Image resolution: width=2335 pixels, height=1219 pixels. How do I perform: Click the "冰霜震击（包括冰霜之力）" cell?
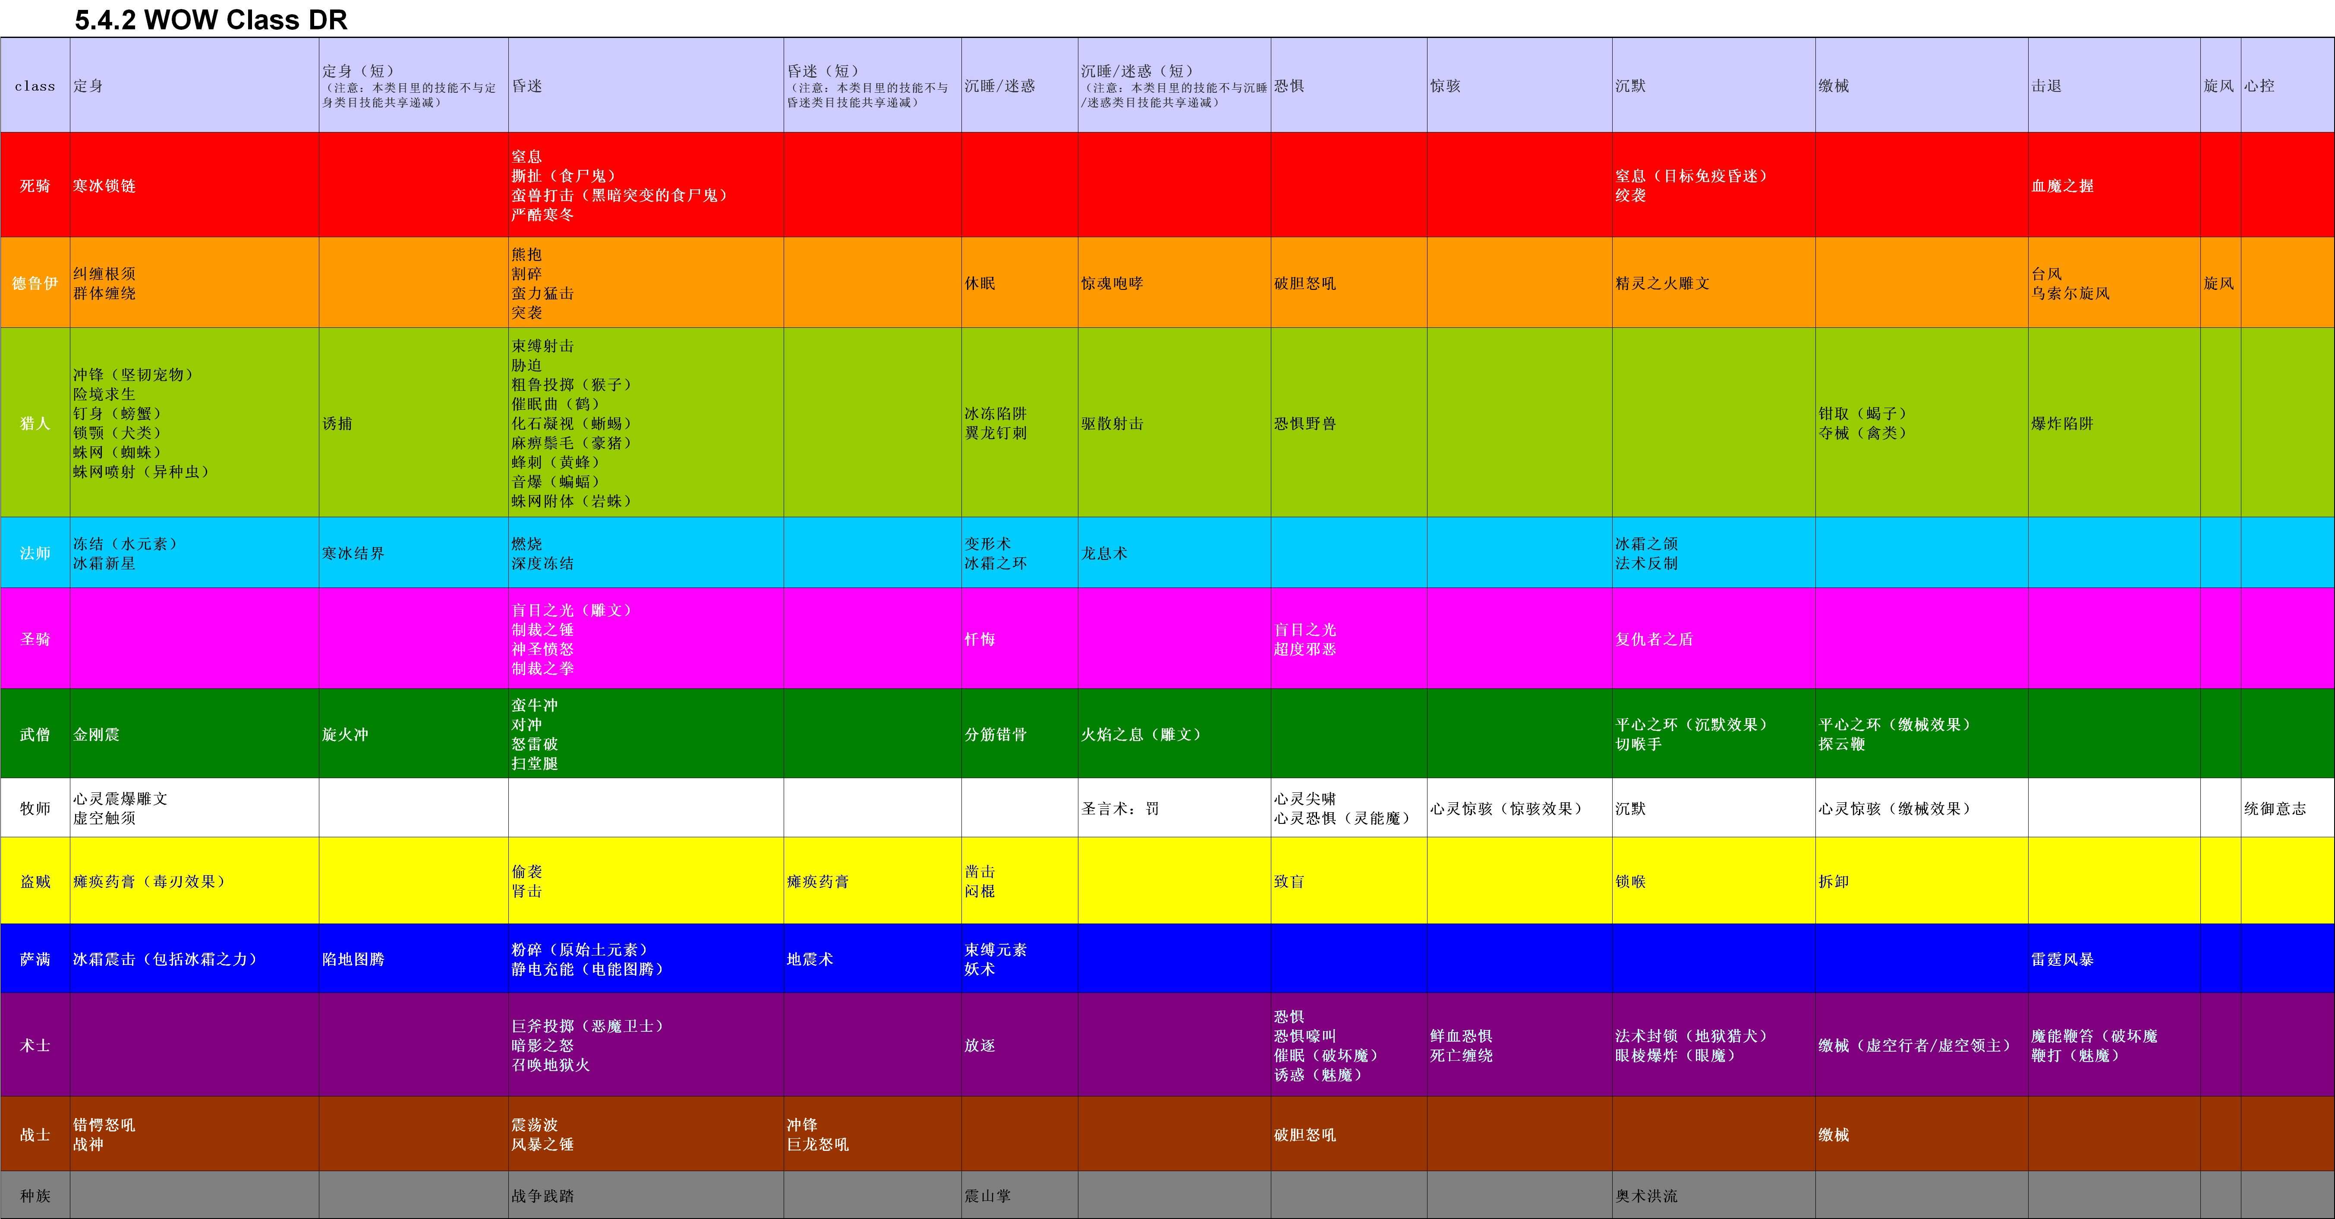(195, 959)
